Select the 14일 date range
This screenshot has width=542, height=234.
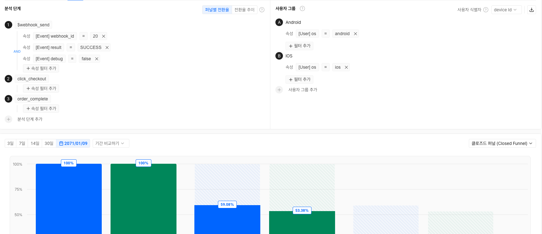[35, 143]
